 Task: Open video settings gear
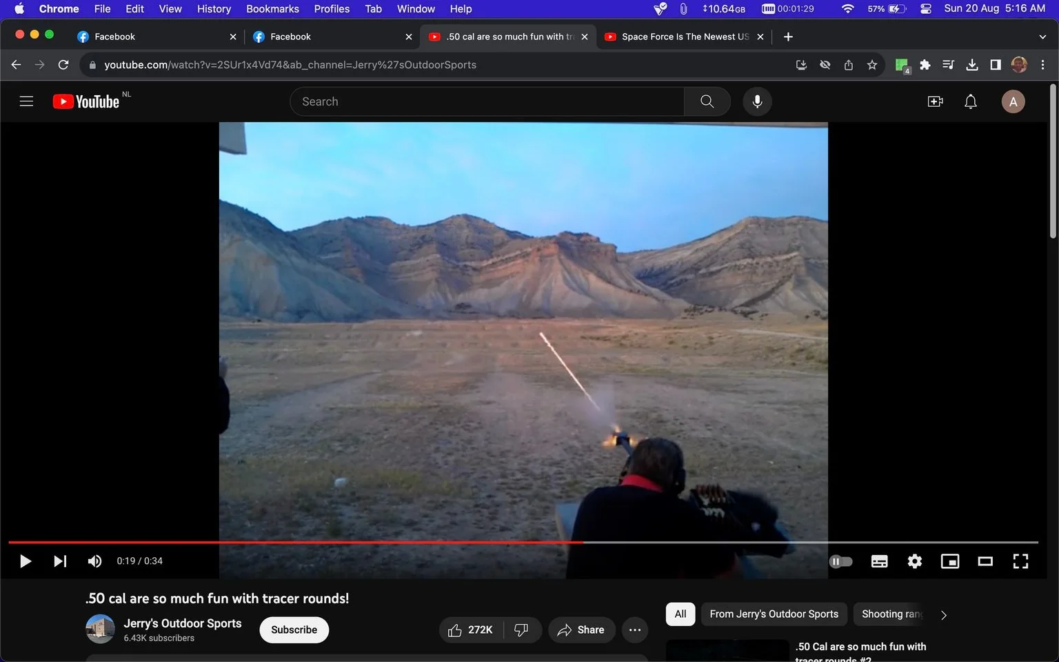coord(914,561)
